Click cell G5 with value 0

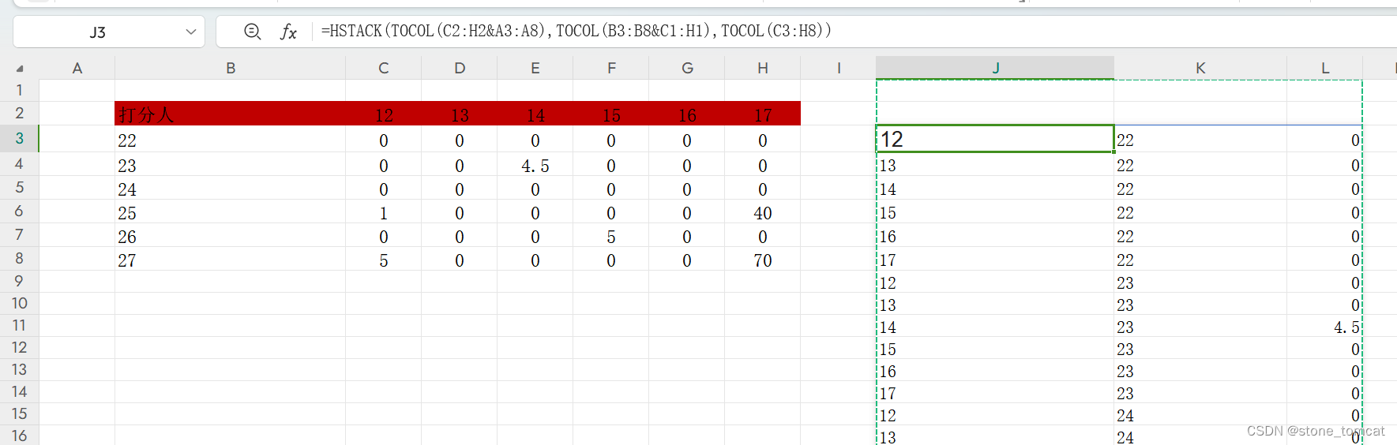coord(687,189)
